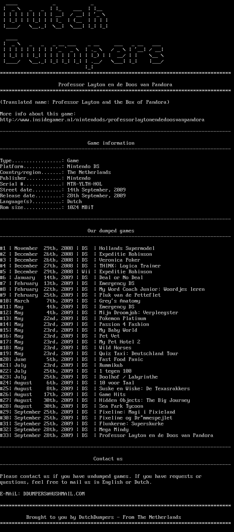Click the 'Contact us' heading
This screenshot has width=234, height=532.
tap(108, 459)
